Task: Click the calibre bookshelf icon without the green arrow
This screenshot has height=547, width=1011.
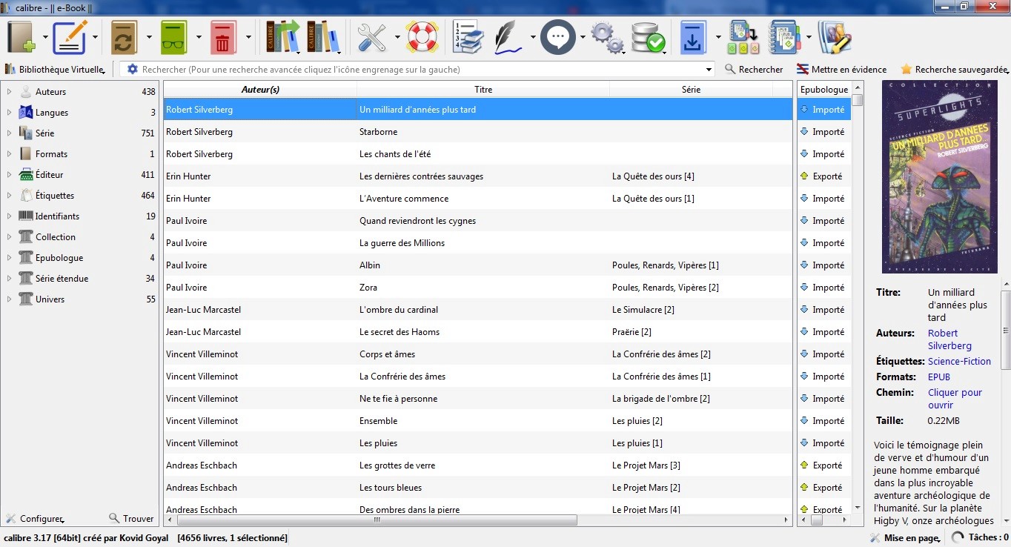Action: [323, 37]
